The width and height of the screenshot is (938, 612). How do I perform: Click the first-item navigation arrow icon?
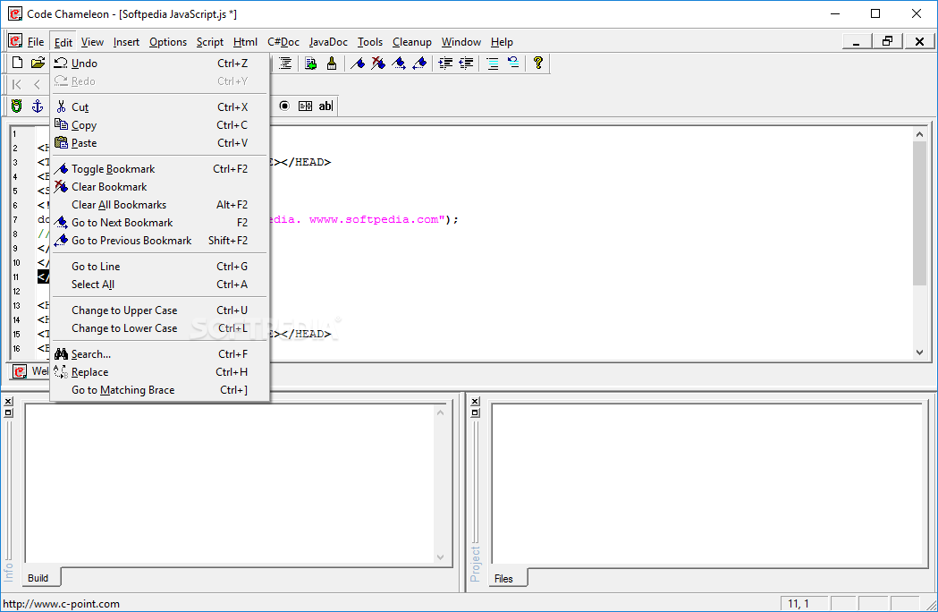point(17,84)
